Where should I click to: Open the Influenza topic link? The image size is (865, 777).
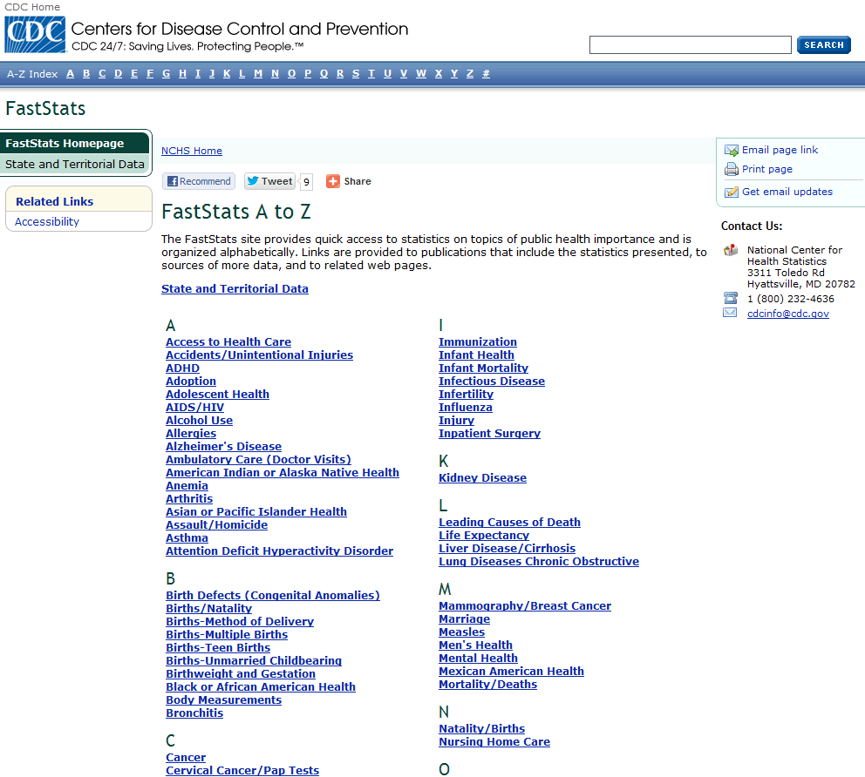coord(465,408)
